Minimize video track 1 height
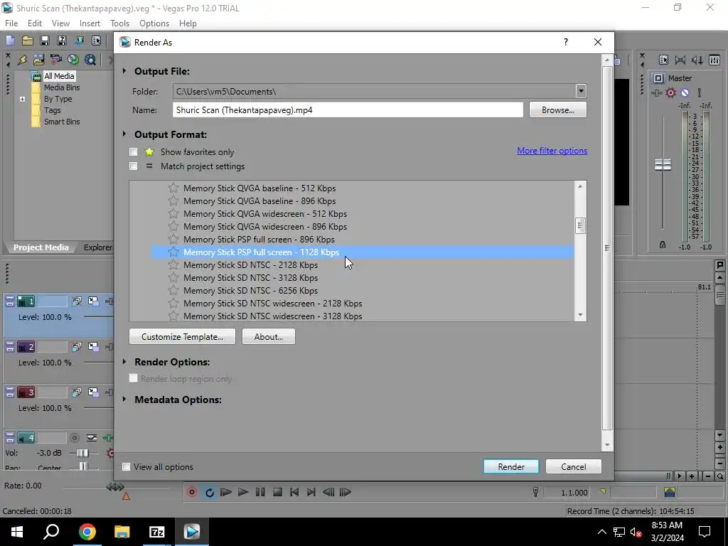The image size is (728, 546). [x=10, y=299]
